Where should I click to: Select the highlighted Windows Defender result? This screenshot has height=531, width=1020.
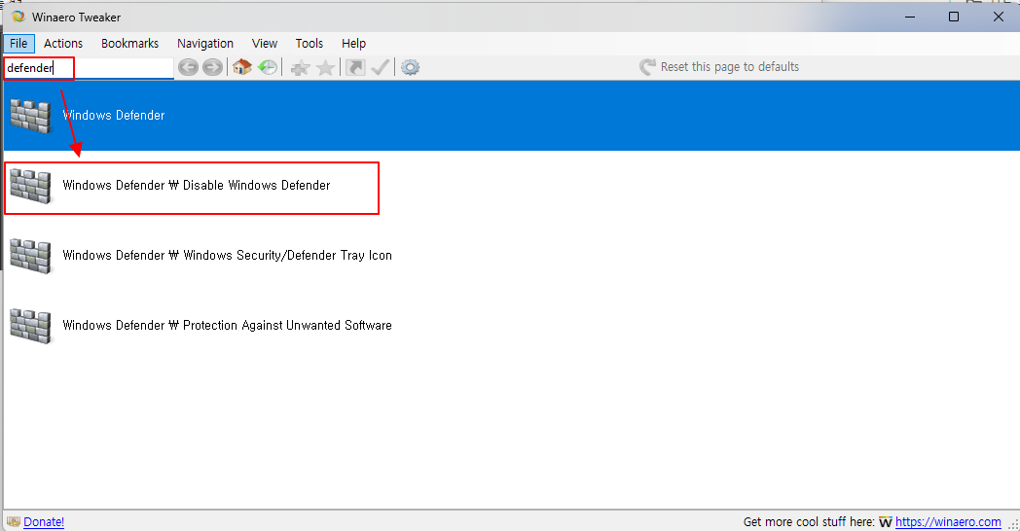511,116
